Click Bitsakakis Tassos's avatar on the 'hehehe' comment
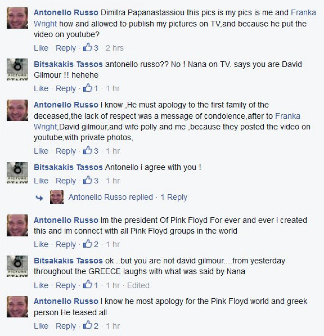 [x=17, y=69]
